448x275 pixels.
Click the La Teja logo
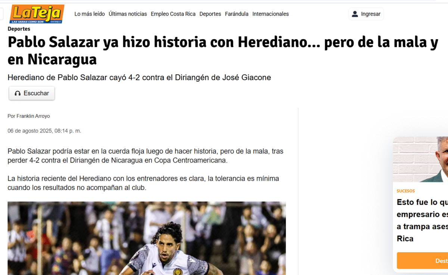[x=37, y=14]
